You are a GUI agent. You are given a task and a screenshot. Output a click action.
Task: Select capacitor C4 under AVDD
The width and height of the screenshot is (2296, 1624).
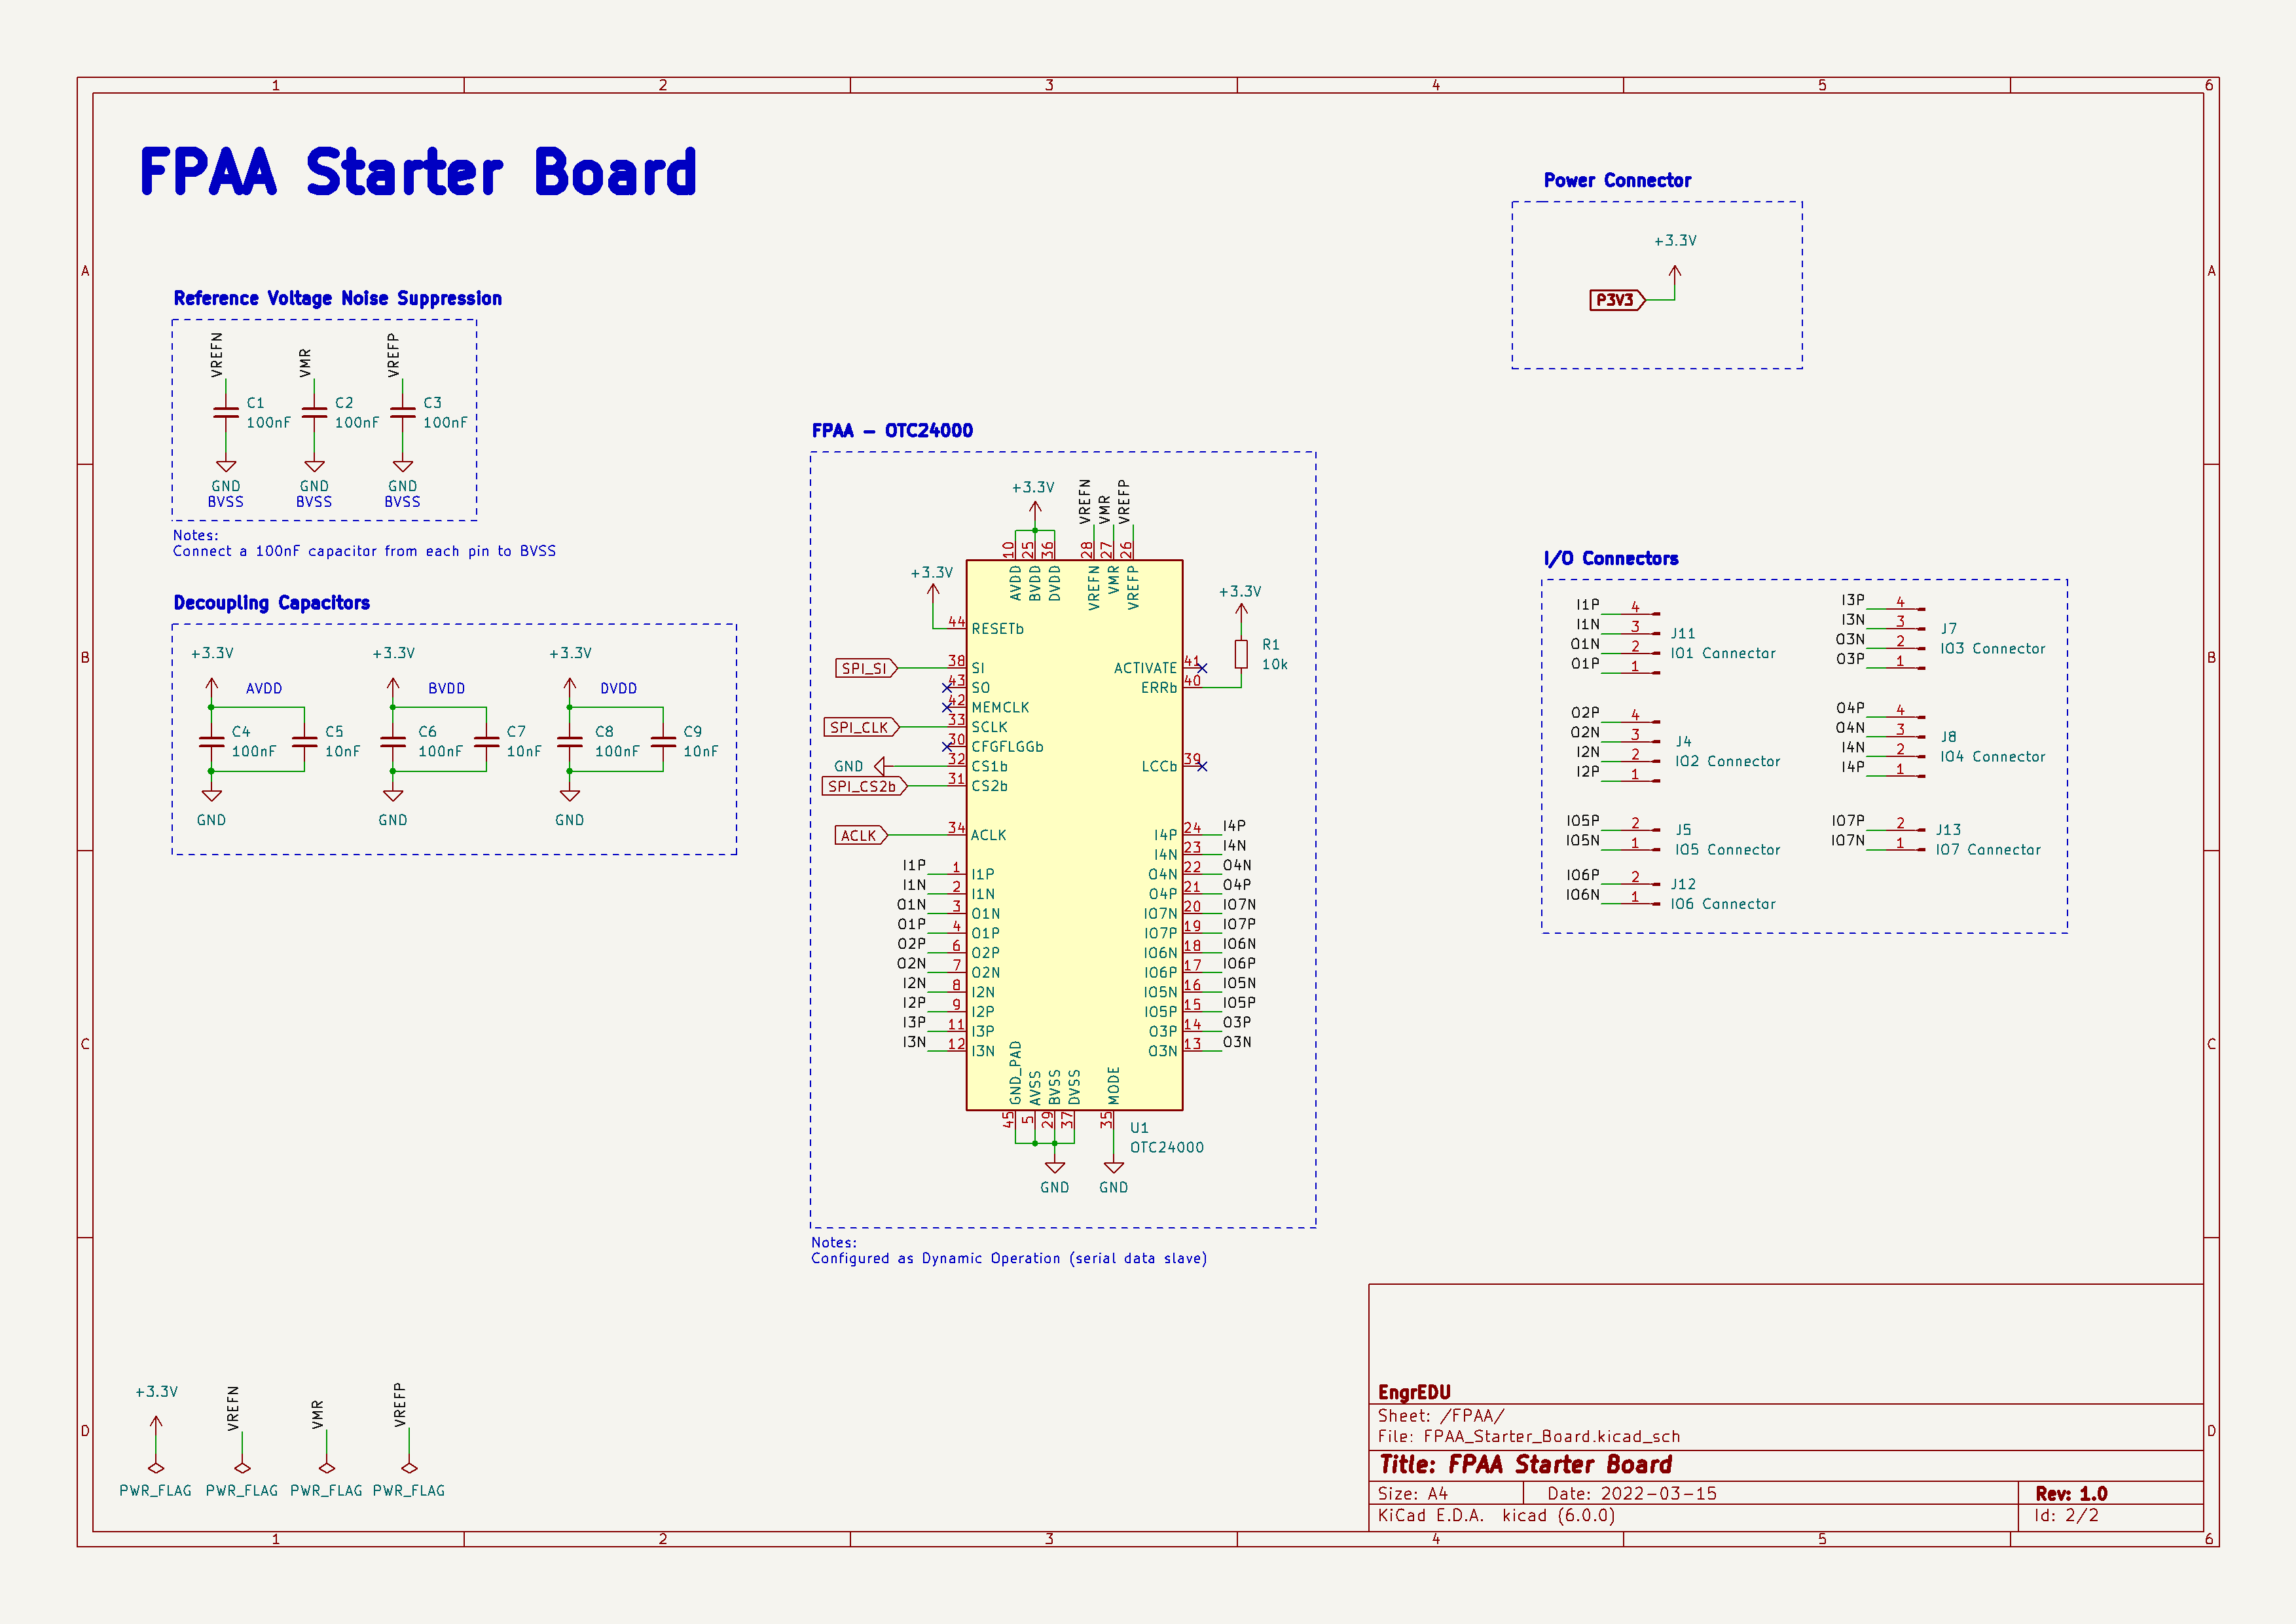coord(211,742)
